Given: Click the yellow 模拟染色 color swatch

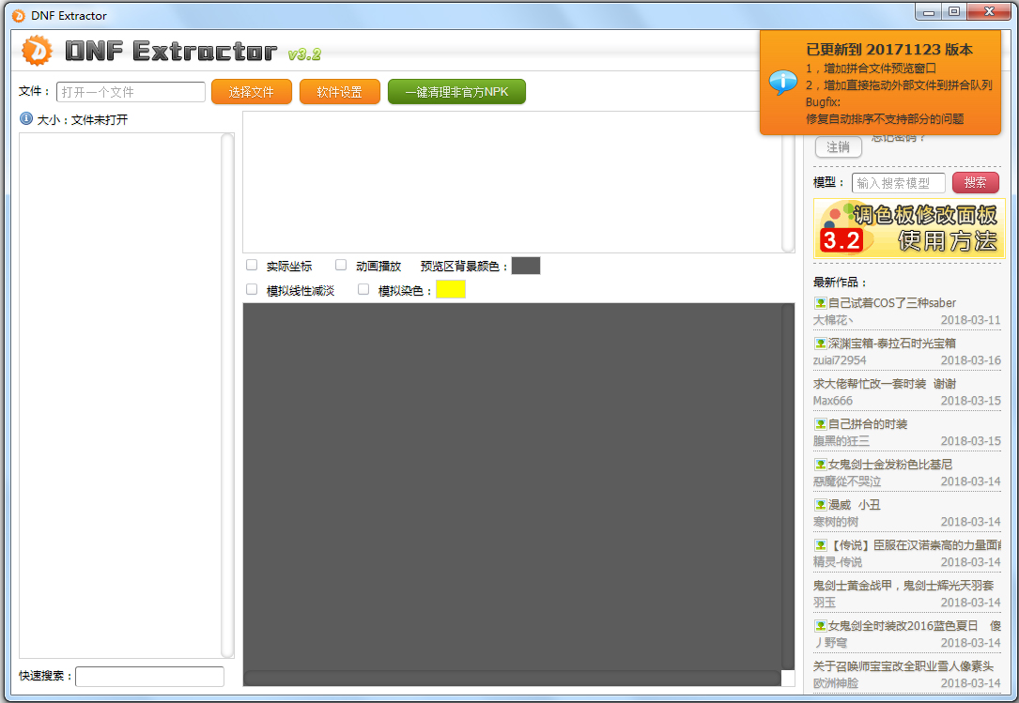Looking at the screenshot, I should (x=450, y=289).
